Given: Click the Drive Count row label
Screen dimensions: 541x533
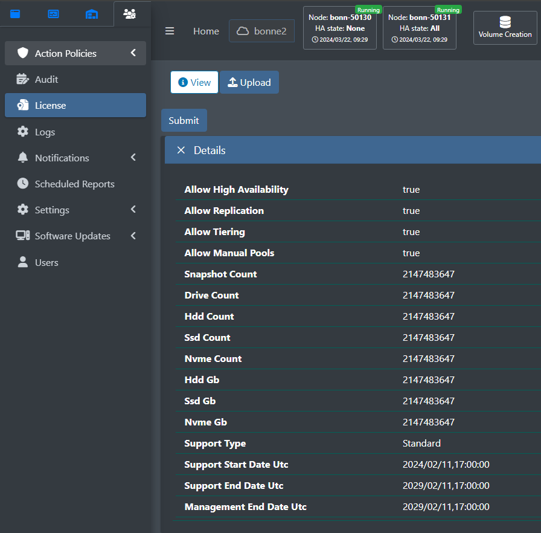Looking at the screenshot, I should 211,295.
